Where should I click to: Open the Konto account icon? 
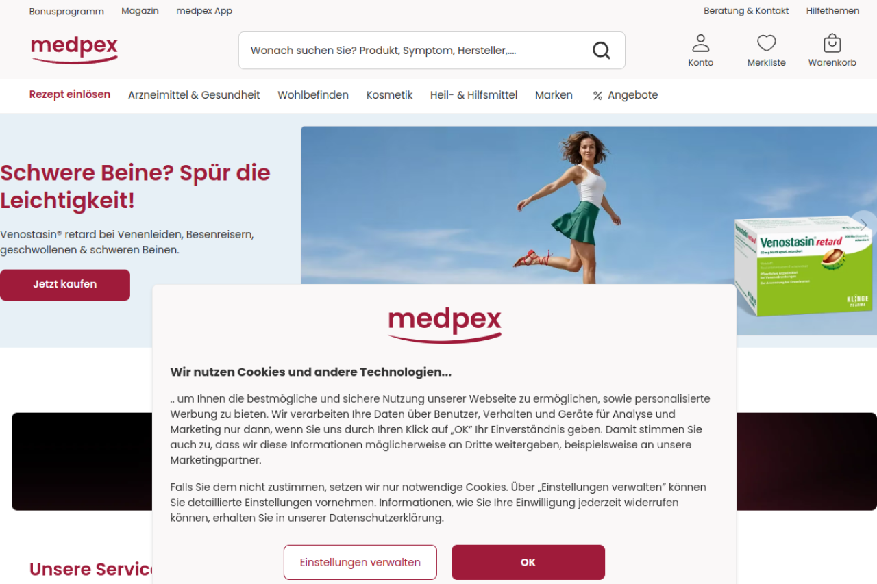pos(700,44)
